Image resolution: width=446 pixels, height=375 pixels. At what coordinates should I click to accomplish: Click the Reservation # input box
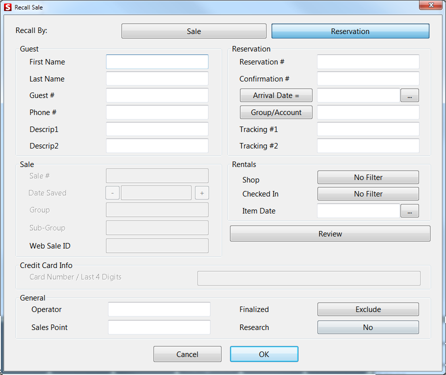tap(368, 61)
